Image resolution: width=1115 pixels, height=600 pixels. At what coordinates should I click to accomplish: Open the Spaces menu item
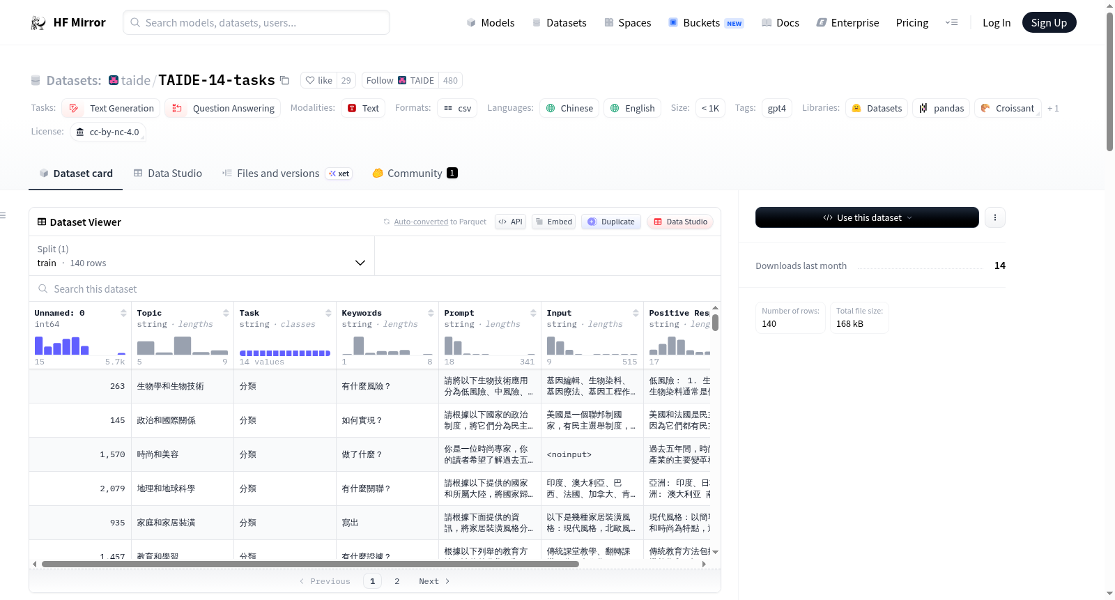(627, 23)
